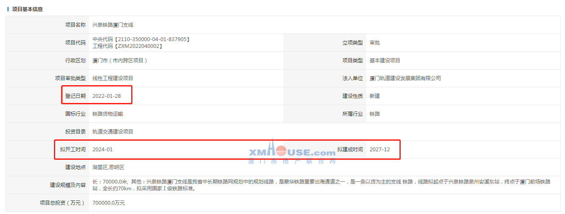The width and height of the screenshot is (565, 214).
Task: Click the blue marker beside 项目基本信息
Action: point(8,9)
